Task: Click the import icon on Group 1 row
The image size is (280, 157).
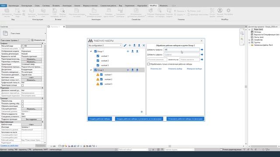Action: (x=133, y=51)
